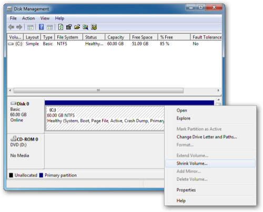Click the magnifier search toolbar icon
Screen dimensions: 263x212
pyautogui.click(x=86, y=27)
